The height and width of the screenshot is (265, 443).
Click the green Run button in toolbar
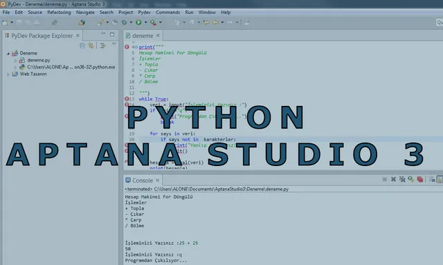coord(138,22)
